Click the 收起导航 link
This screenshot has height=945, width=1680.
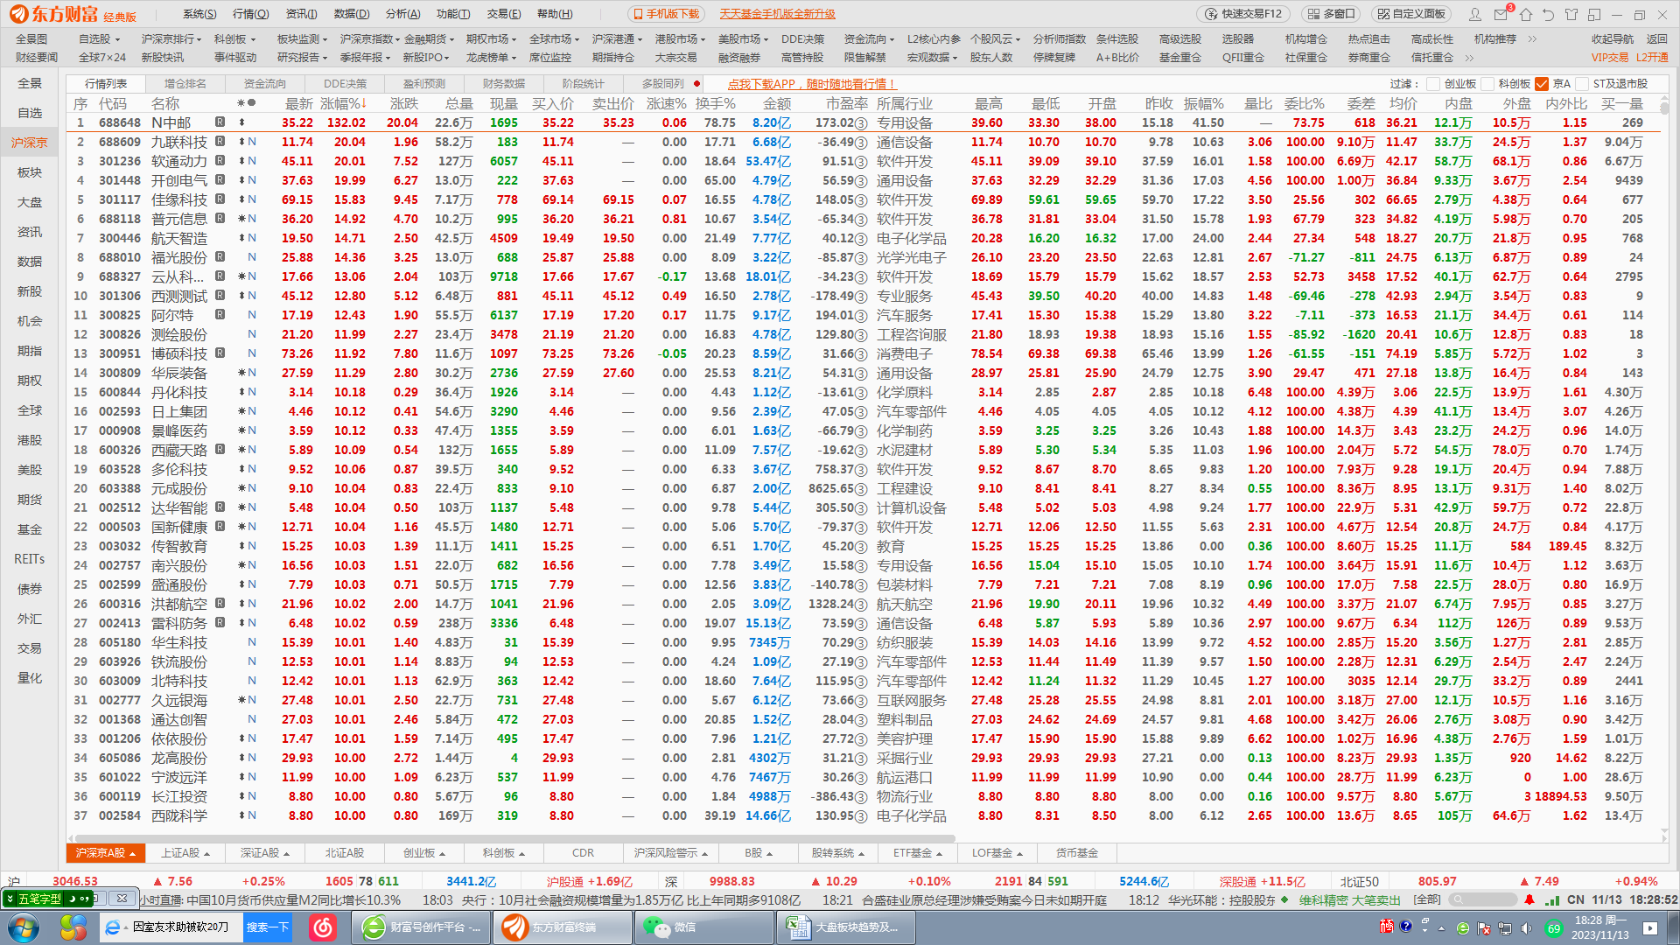(x=1613, y=39)
